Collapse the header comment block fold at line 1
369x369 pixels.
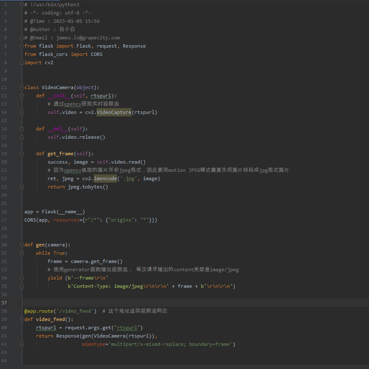(x=22, y=5)
